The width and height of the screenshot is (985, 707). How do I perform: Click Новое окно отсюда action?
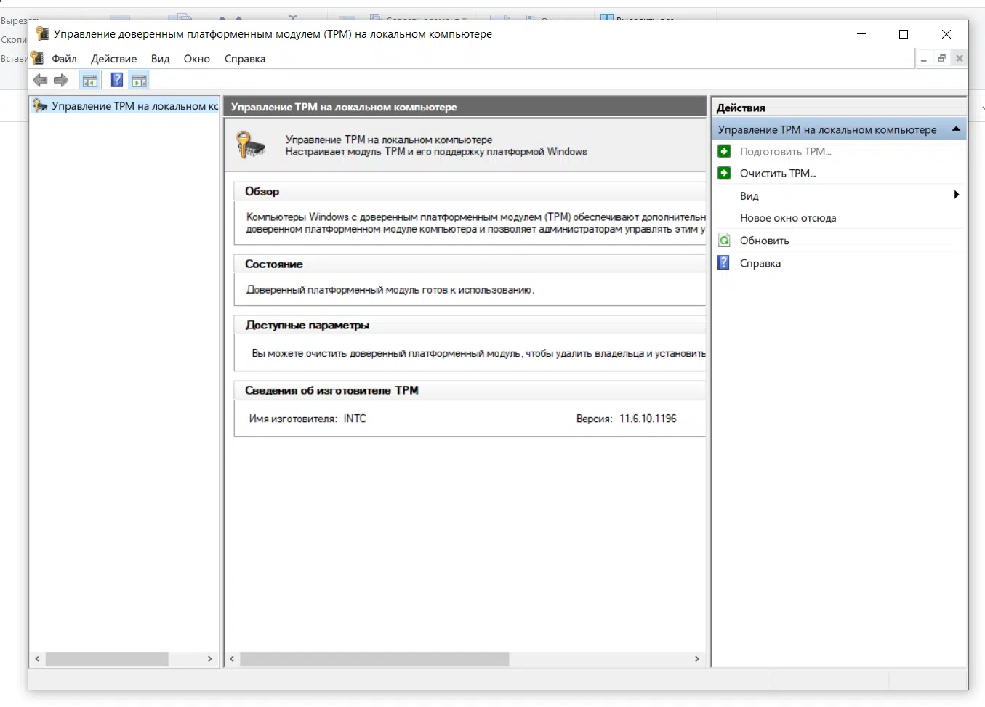click(787, 218)
